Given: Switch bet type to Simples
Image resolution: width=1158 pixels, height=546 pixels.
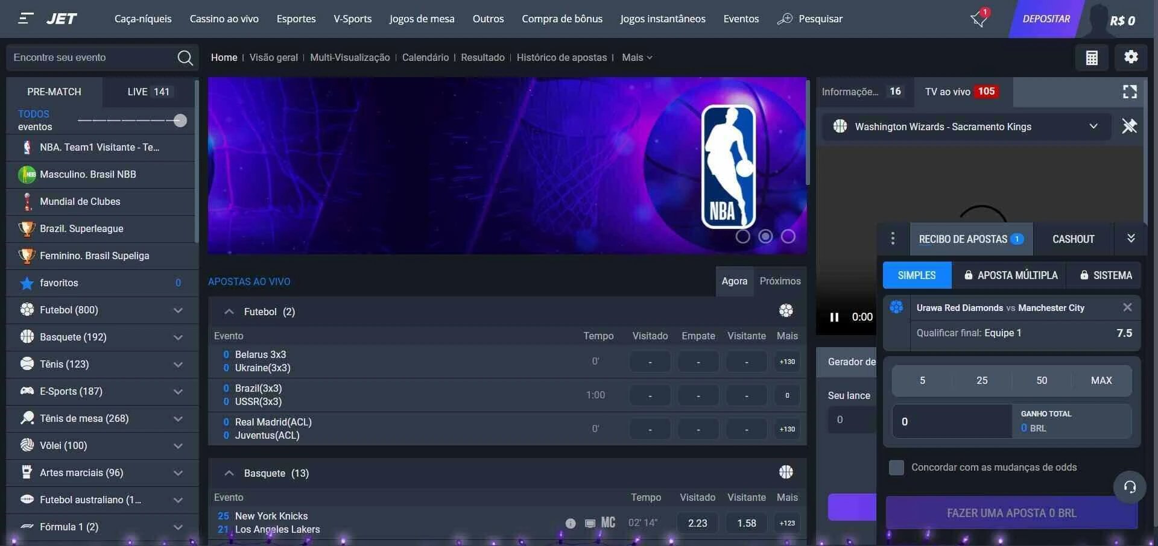Looking at the screenshot, I should point(917,275).
